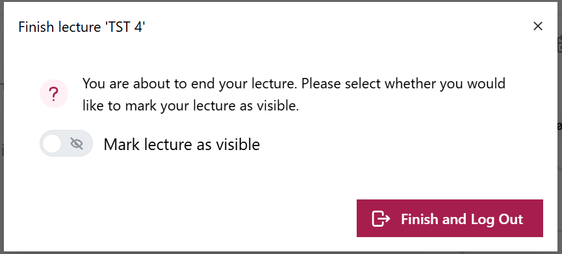Click the log out arrow icon in the button
Image resolution: width=562 pixels, height=254 pixels.
point(381,218)
